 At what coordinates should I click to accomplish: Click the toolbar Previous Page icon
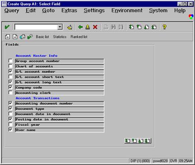[139, 27]
